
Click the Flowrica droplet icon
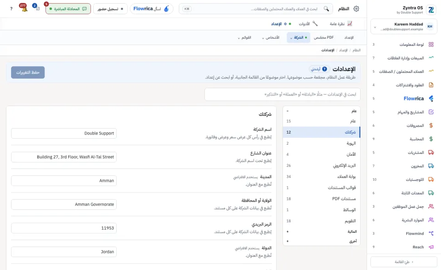click(x=166, y=9)
